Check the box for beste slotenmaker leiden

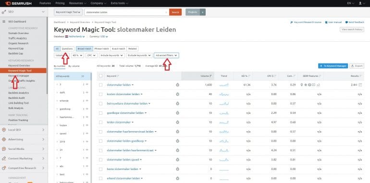[x=101, y=169]
